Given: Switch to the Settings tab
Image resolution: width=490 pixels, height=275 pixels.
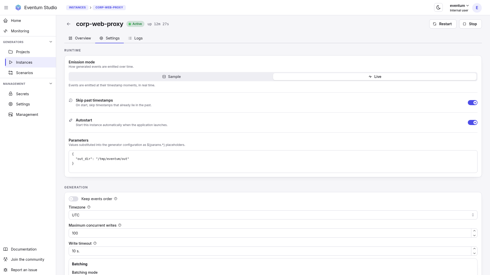Looking at the screenshot, I should click(x=109, y=38).
